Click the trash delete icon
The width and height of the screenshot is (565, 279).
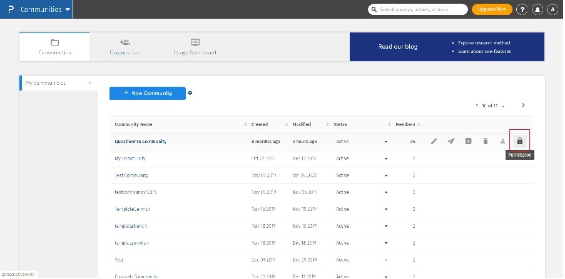(485, 141)
